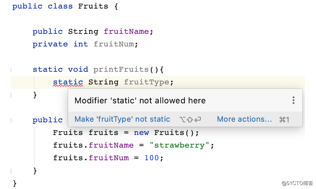Click fruits.fruitNum assignment in main method
The width and height of the screenshot is (316, 189).
click(91, 158)
